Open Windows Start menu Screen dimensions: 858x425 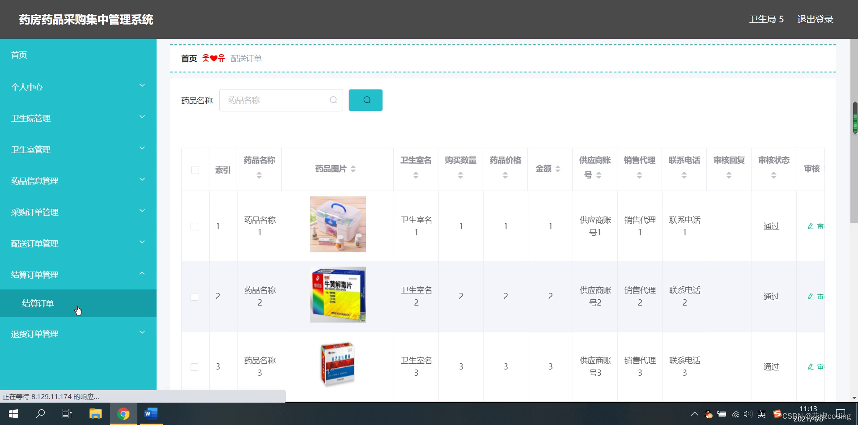13,414
